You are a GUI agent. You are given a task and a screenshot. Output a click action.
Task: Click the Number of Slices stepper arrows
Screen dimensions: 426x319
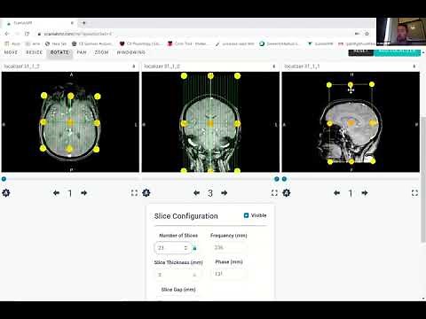[185, 248]
